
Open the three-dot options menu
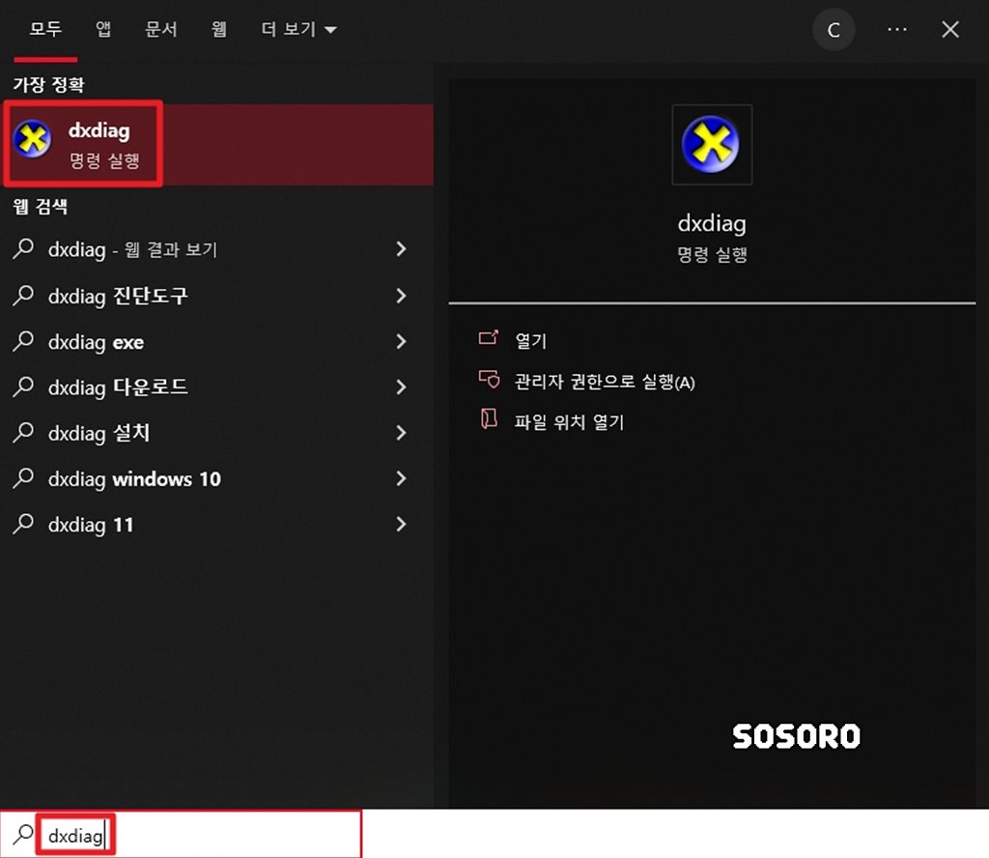point(897,29)
